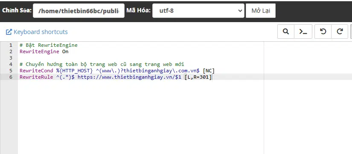Undo the last edit
Viewport: 352px width, 154px height.
pyautogui.click(x=323, y=31)
